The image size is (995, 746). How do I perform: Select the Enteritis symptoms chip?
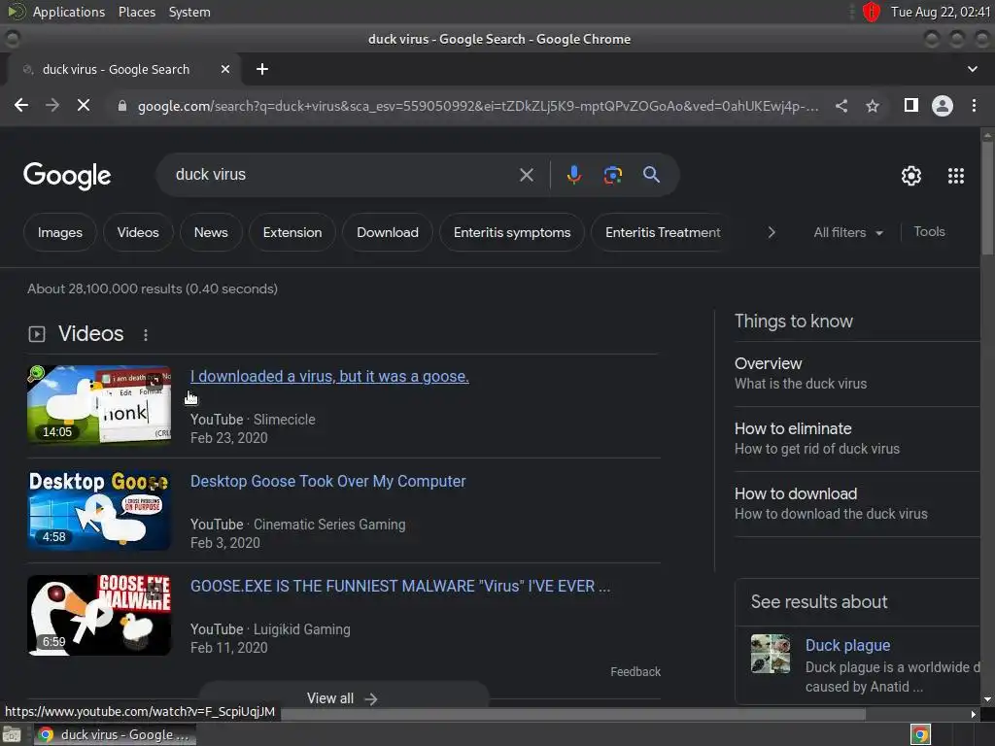point(511,232)
